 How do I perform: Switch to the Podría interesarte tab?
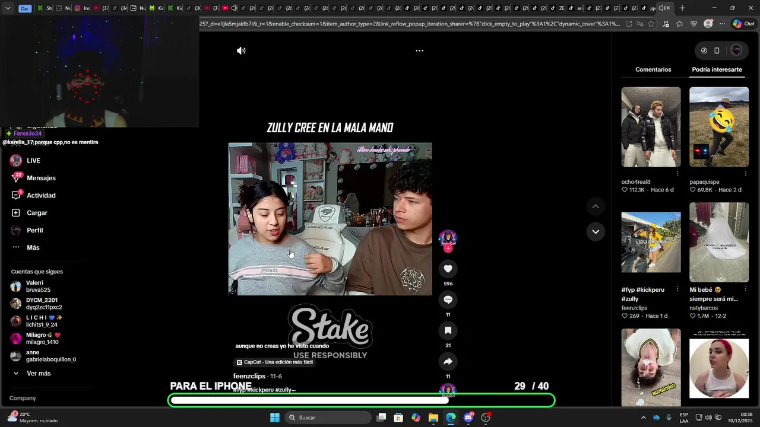point(717,69)
